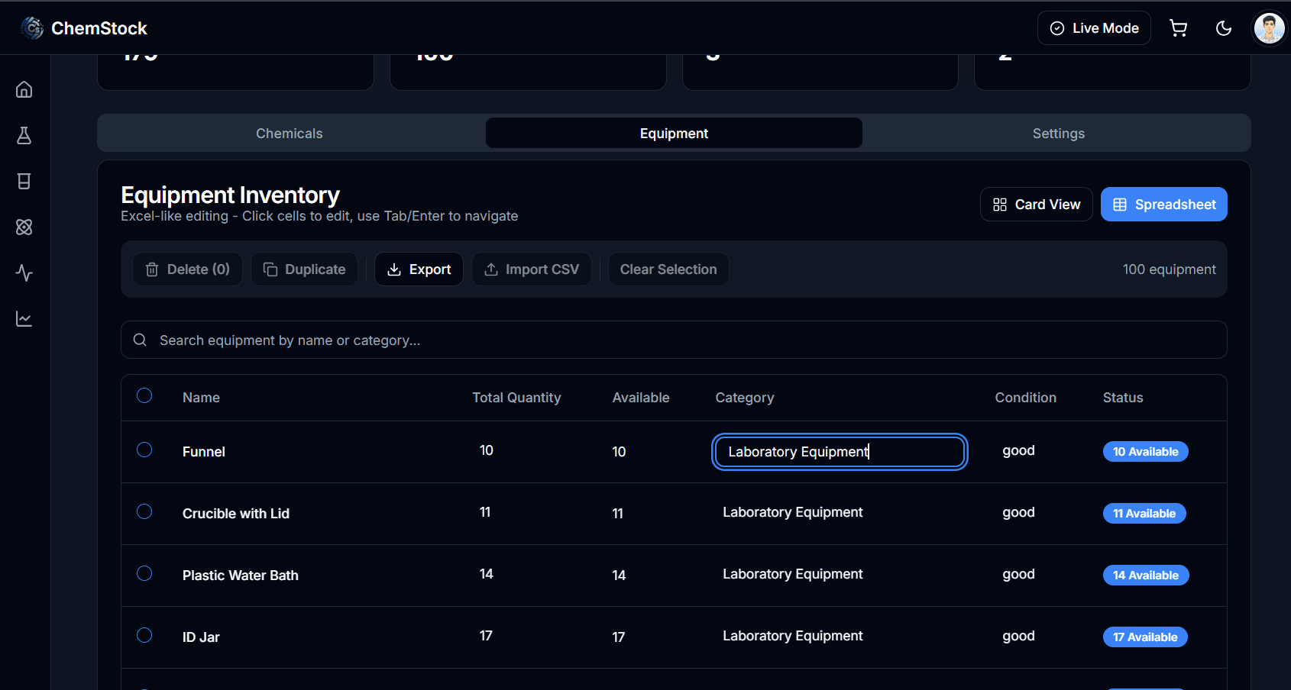Toggle dark mode moon icon

[1224, 28]
